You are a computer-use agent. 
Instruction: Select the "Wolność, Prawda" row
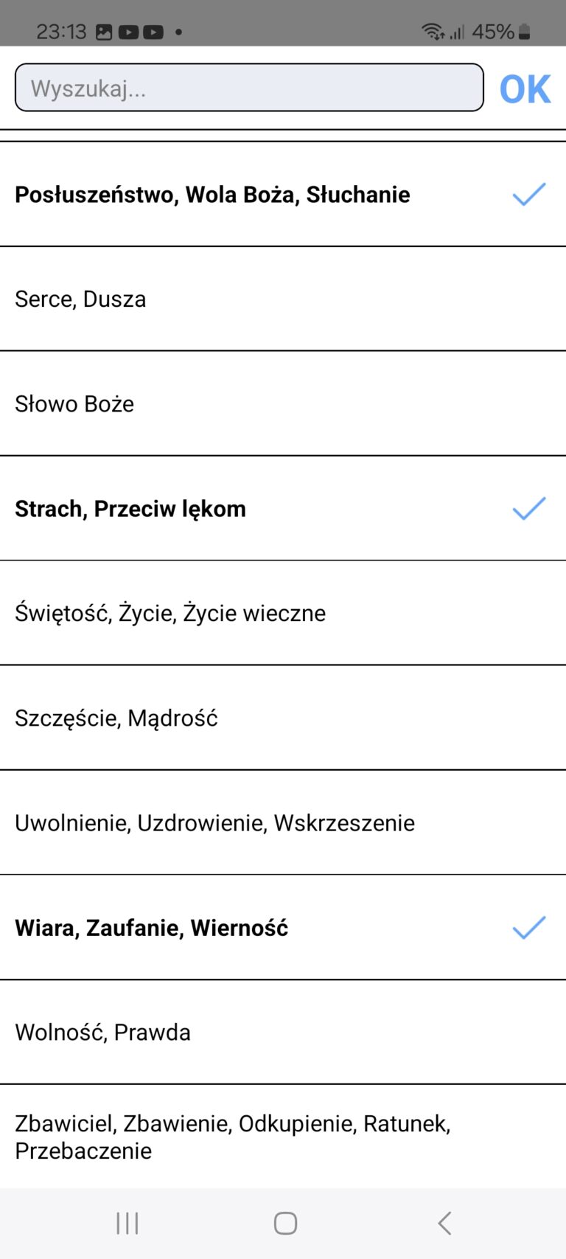click(x=283, y=1033)
